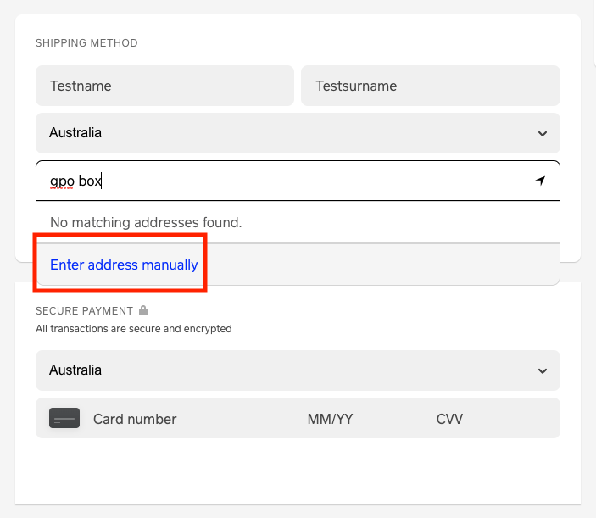
Task: Click the lock icon beside Secure Payment
Action: pyautogui.click(x=143, y=311)
